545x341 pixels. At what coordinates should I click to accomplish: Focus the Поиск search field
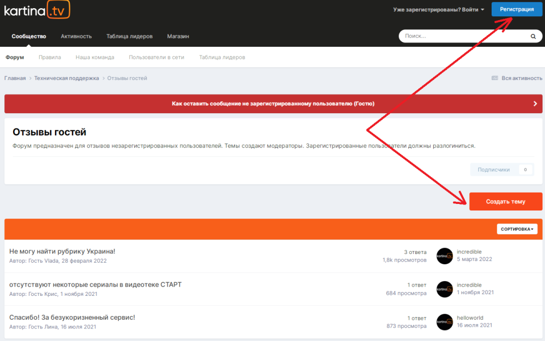[463, 36]
